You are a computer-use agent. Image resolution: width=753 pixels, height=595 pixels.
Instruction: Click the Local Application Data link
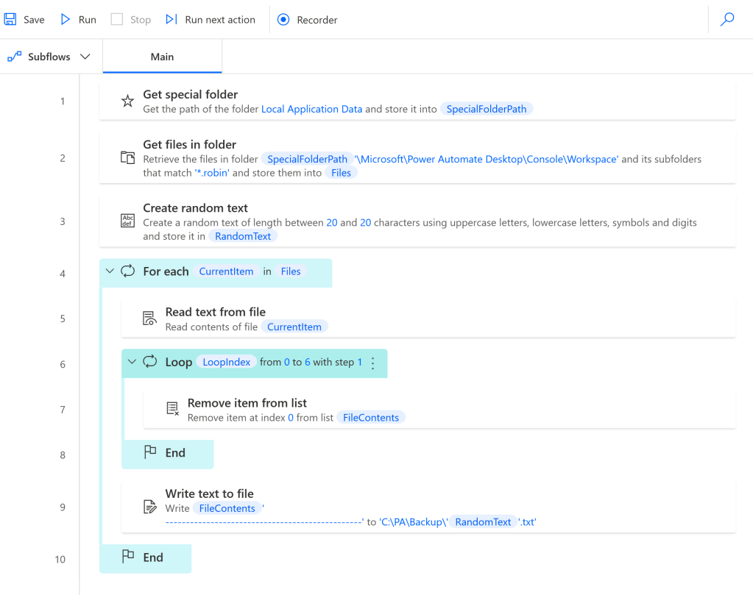tap(311, 109)
